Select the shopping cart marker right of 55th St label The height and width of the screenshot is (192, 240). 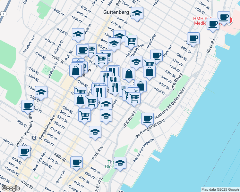(84, 116)
